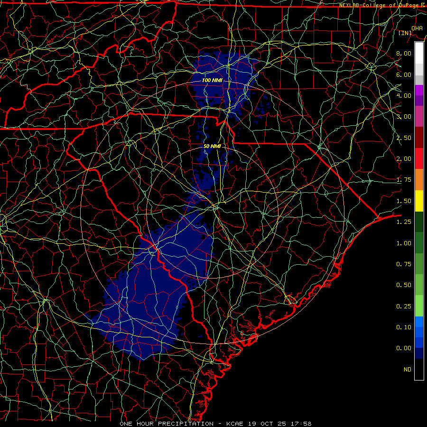427x427 pixels.
Task: Click the 50 NMI range ring label
Action: pos(212,146)
